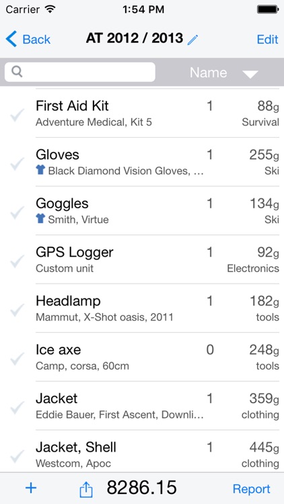Tap the 8286.15 total weight display
The image size is (284, 504).
(x=142, y=488)
